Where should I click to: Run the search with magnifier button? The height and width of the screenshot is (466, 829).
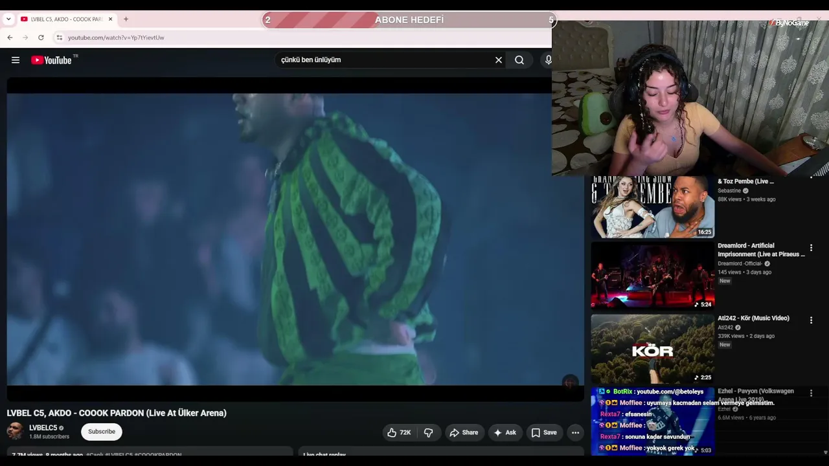pyautogui.click(x=519, y=60)
